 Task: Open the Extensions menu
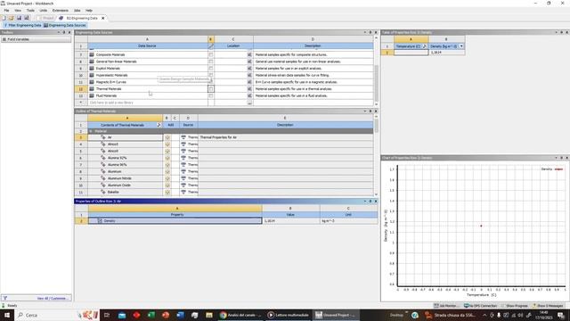coord(61,11)
